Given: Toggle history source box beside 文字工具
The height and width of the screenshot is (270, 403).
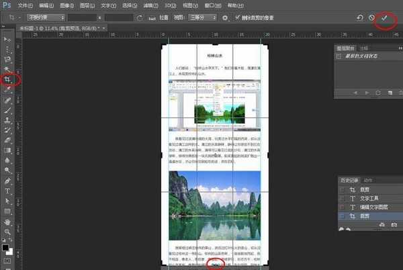Looking at the screenshot, I should (x=343, y=198).
